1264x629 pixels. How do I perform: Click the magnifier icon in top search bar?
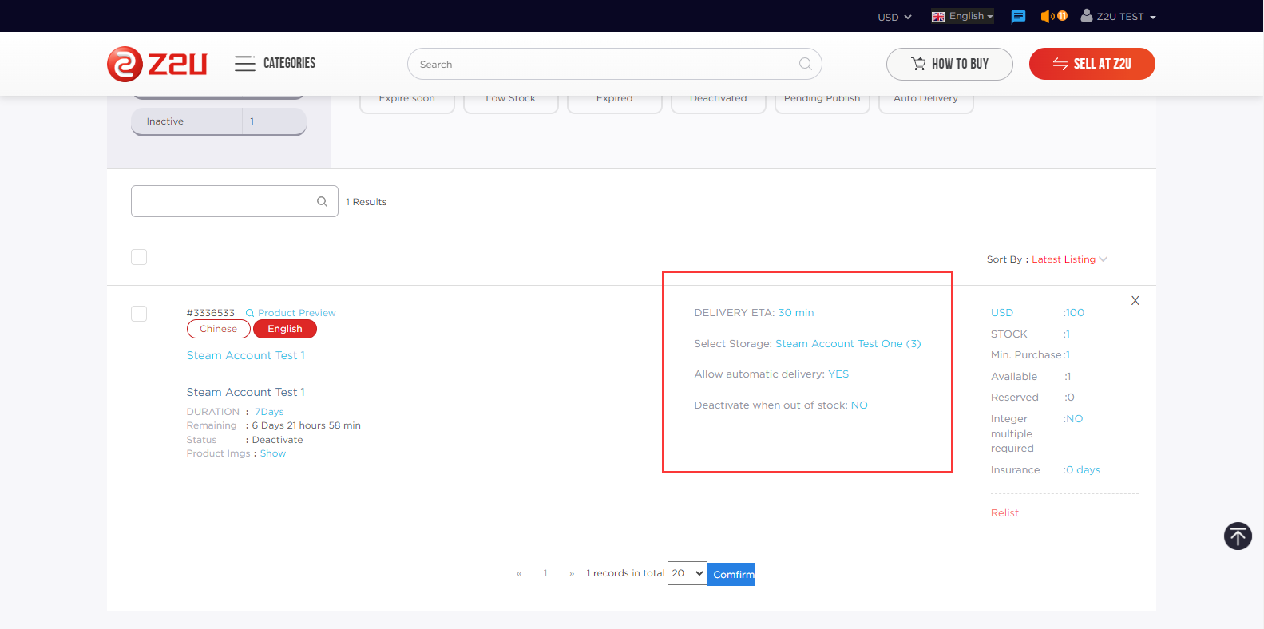[x=805, y=64]
